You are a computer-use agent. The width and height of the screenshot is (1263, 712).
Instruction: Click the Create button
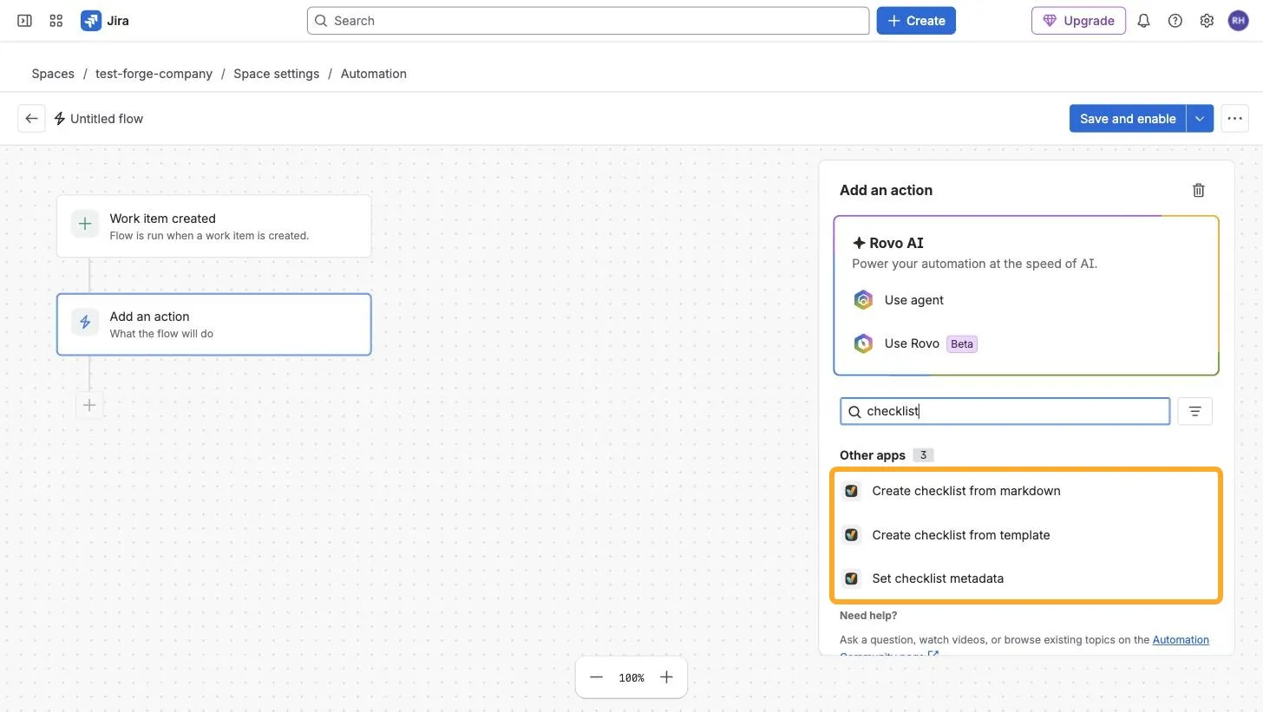[916, 21]
